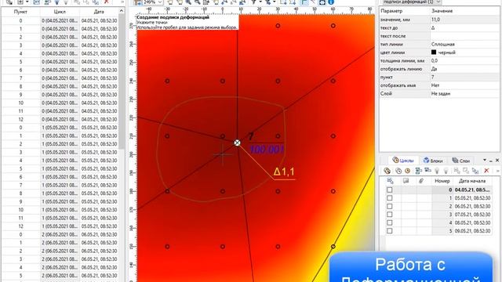Expand cycles toolbar overflow chevron
This screenshot has width=502, height=282.
coord(497,171)
